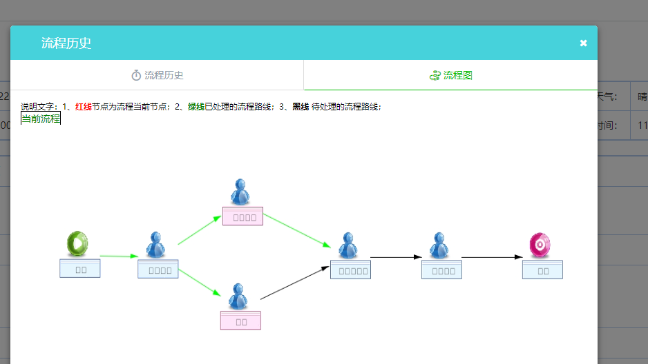
Task: Click the two-character label under the magenta end icon
Action: [542, 270]
